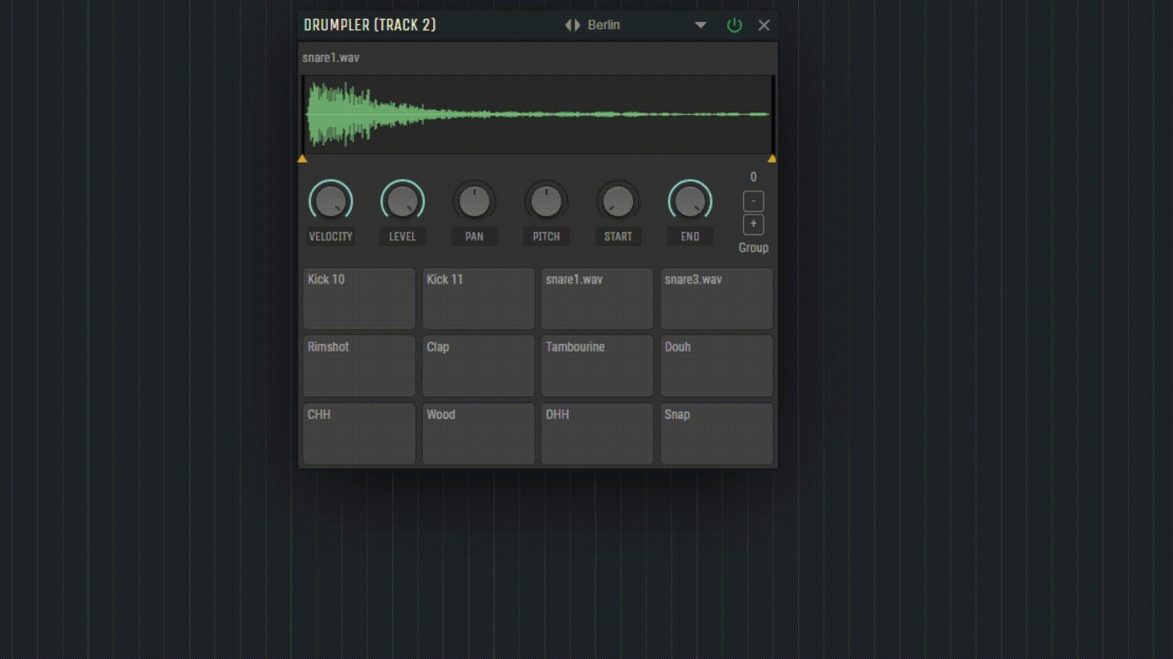
Task: Move the left sample start marker triangle
Action: tap(302, 159)
